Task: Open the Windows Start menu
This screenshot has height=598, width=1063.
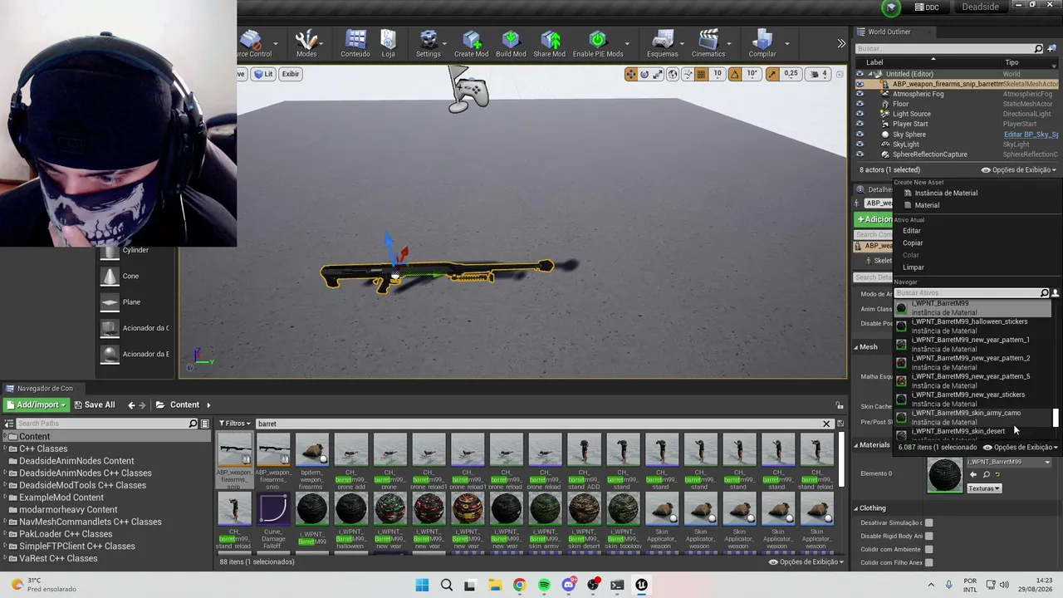Action: pos(422,585)
